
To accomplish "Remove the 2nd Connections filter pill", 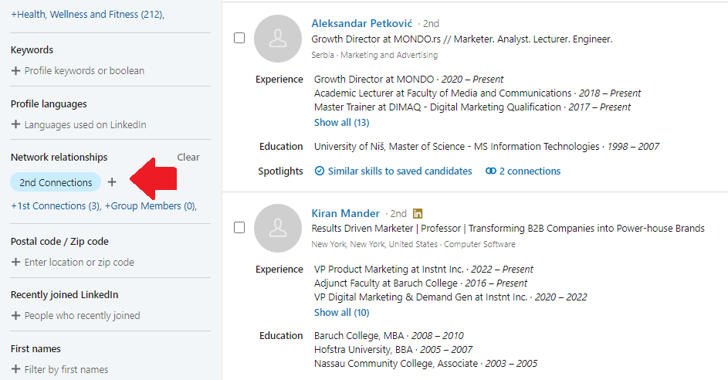I will click(56, 182).
